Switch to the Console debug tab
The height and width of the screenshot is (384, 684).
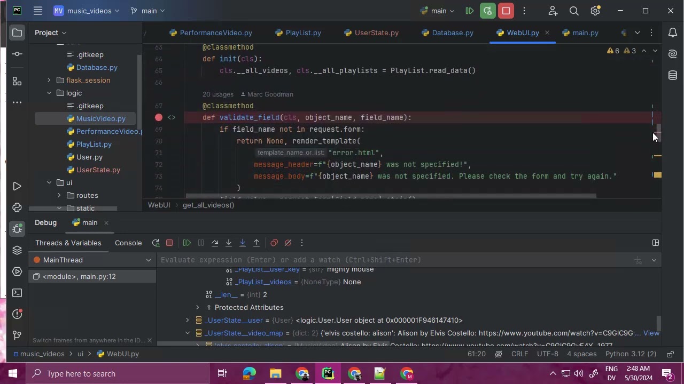point(128,243)
